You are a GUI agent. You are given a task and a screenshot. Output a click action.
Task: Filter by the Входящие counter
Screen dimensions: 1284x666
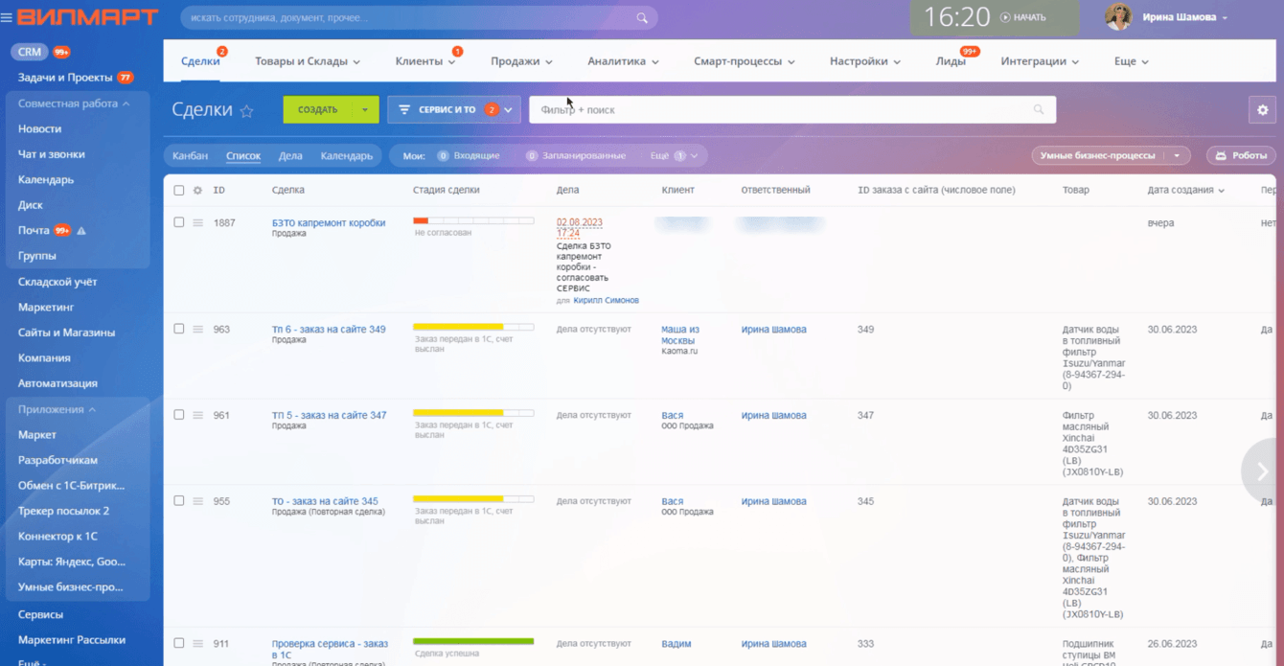pos(468,155)
